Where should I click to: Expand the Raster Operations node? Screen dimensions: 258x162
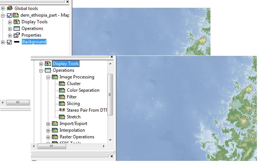[48, 137]
